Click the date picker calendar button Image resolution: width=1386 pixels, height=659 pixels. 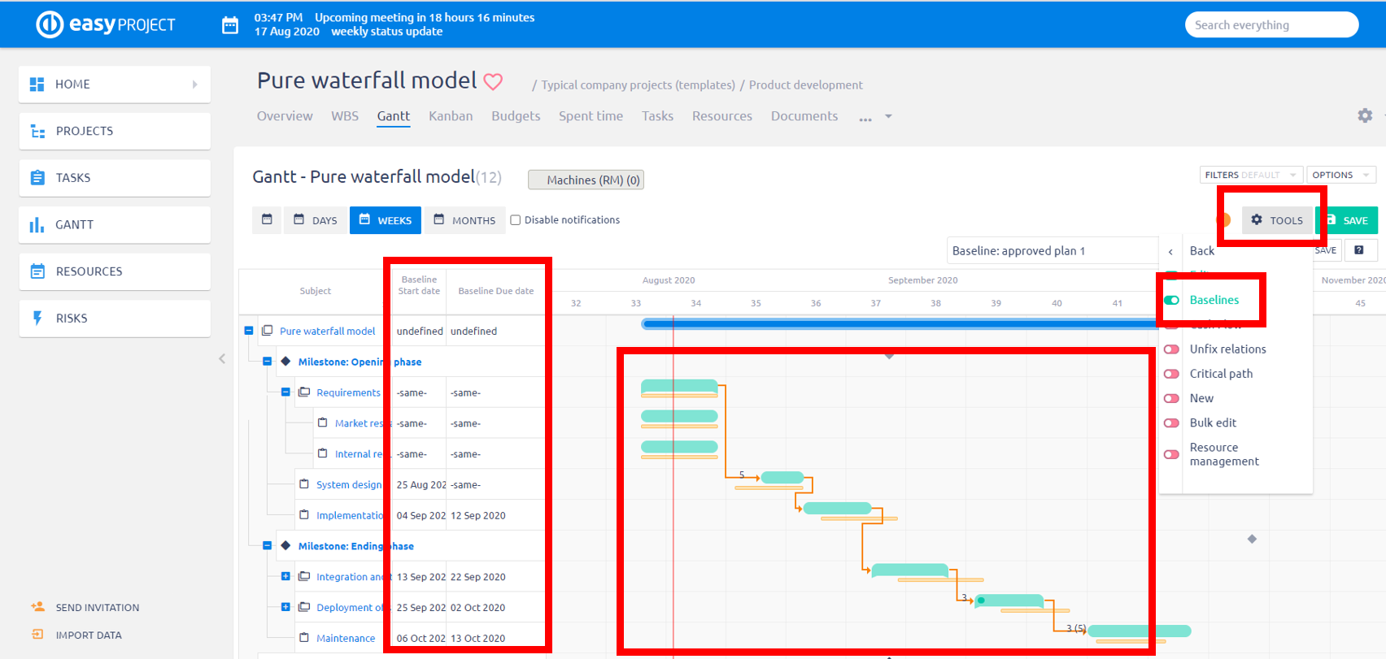click(267, 219)
